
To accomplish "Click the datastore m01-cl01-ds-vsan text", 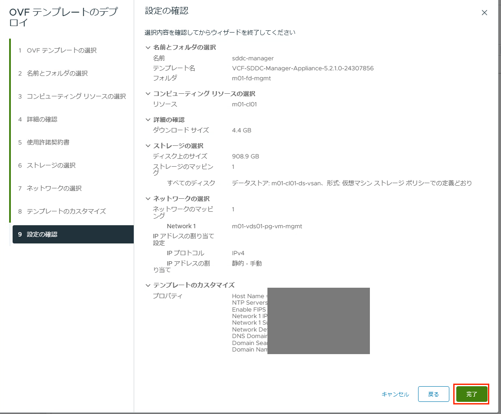I will coord(296,183).
